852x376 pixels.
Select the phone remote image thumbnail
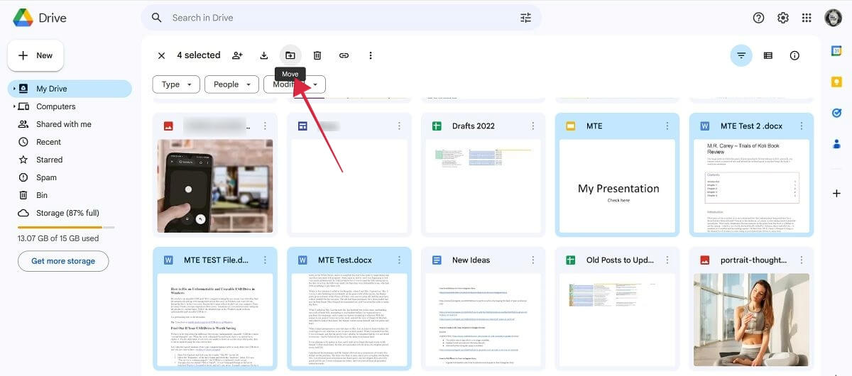click(214, 185)
